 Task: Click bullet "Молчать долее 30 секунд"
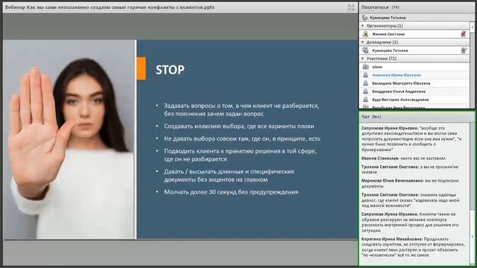231,192
